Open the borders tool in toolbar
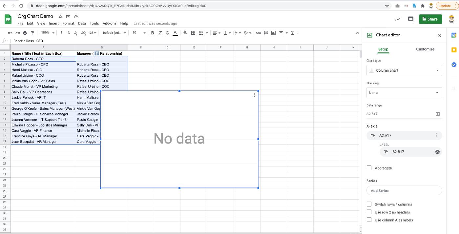 click(193, 33)
